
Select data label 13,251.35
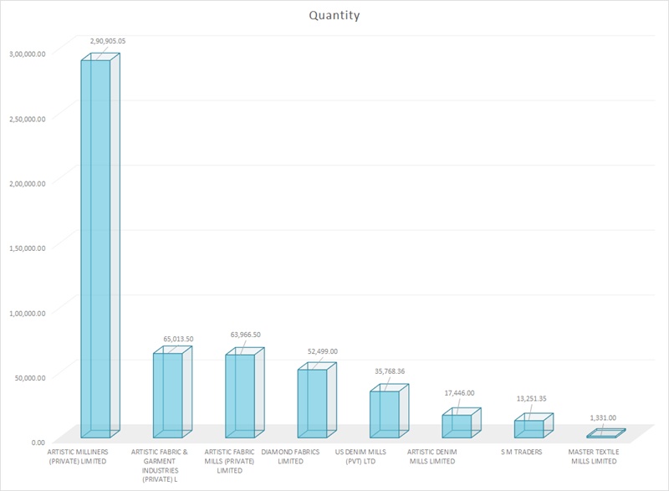click(x=531, y=398)
